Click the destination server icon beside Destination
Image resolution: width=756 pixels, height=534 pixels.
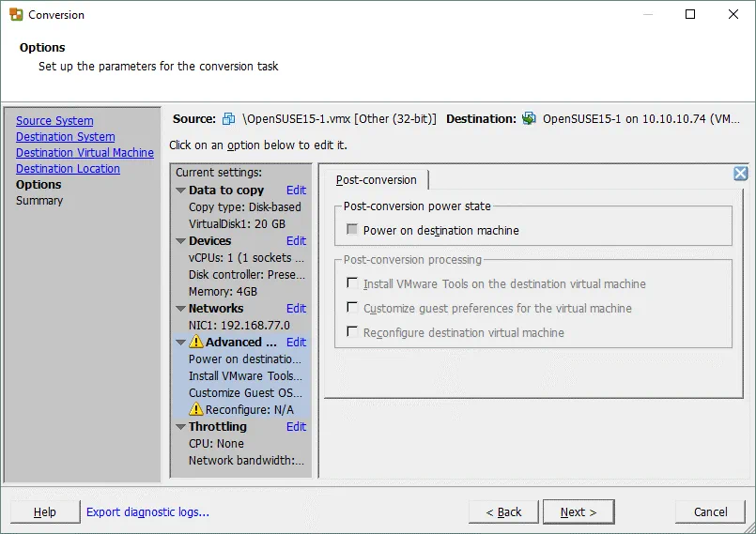(529, 119)
